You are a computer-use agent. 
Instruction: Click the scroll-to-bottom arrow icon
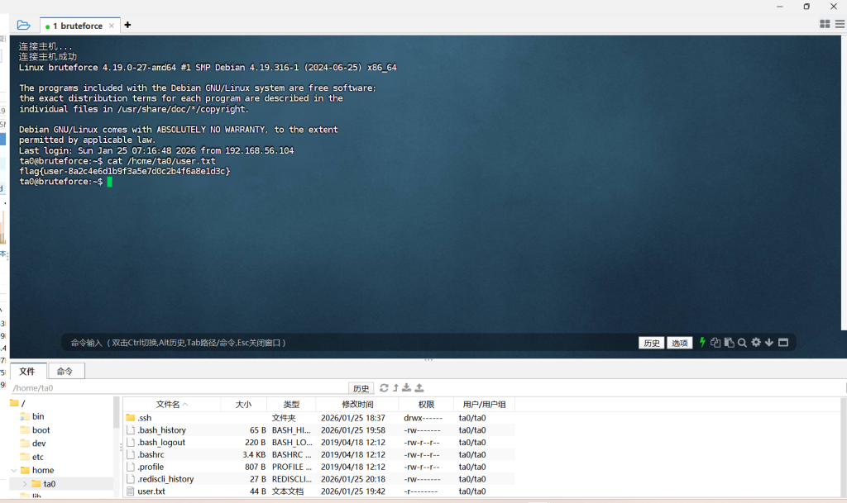(x=768, y=342)
